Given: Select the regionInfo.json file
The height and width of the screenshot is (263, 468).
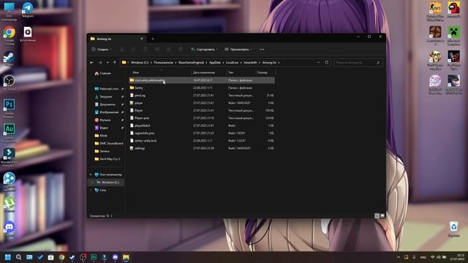Looking at the screenshot, I should coord(202,133).
